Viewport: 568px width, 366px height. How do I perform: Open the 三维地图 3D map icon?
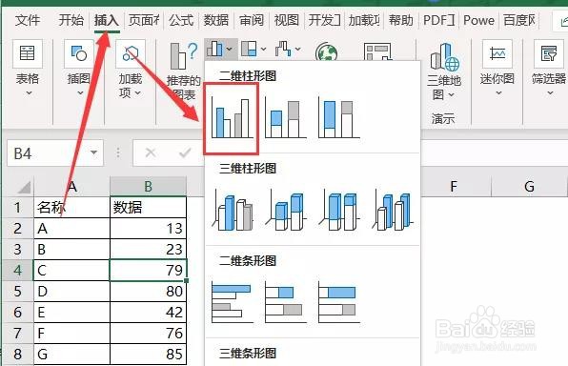click(444, 56)
